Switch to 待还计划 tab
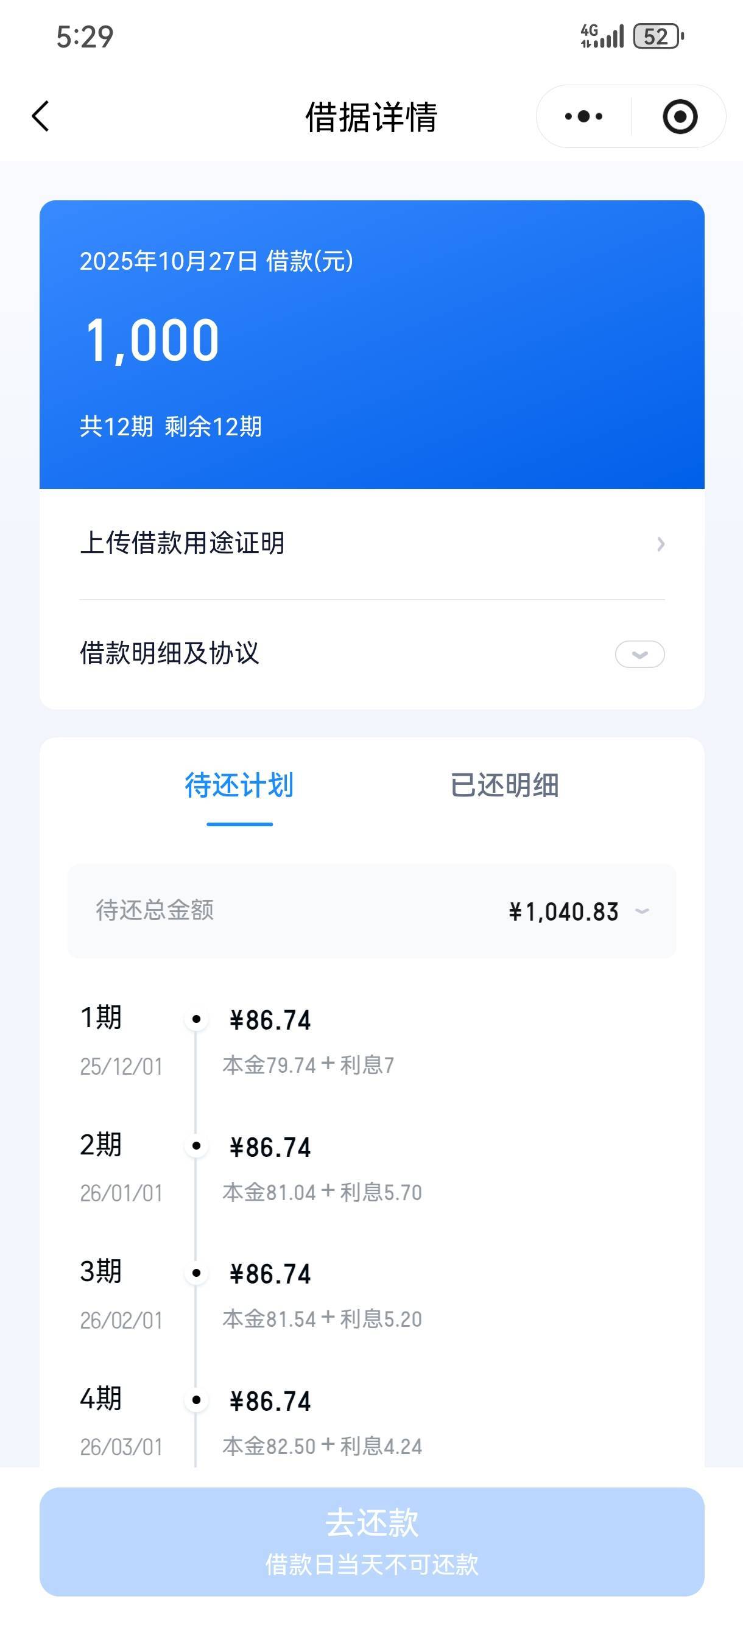Image resolution: width=743 pixels, height=1644 pixels. (x=239, y=785)
